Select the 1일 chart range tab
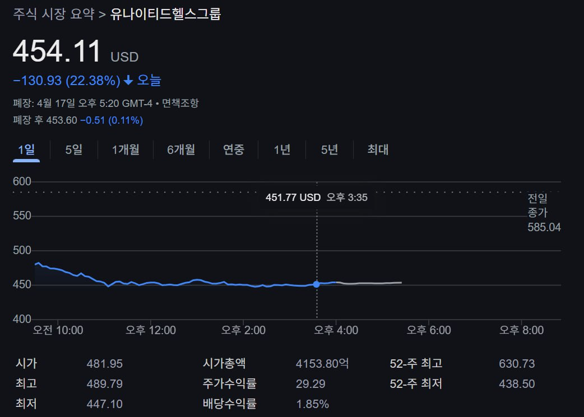Screen dimensions: 584x417 click(x=26, y=150)
